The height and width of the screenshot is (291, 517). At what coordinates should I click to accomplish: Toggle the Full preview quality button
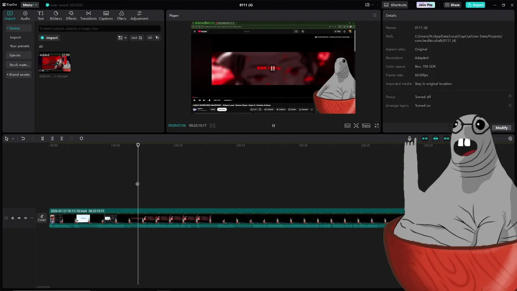347,126
